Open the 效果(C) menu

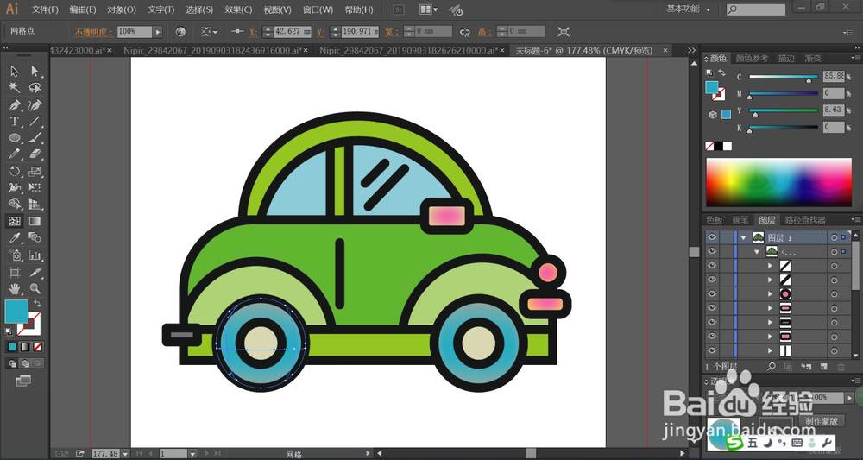point(238,10)
